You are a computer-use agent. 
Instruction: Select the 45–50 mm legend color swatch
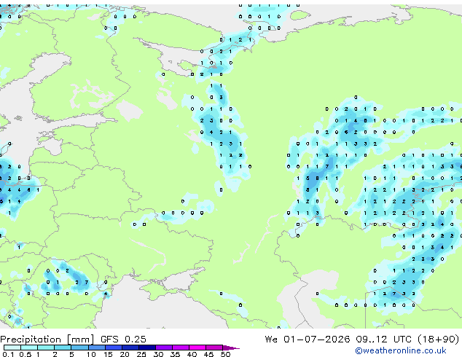[x=214, y=348]
